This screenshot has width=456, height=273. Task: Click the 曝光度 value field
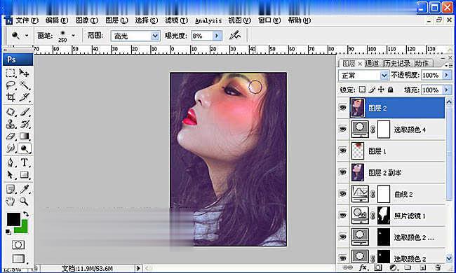pyautogui.click(x=202, y=36)
